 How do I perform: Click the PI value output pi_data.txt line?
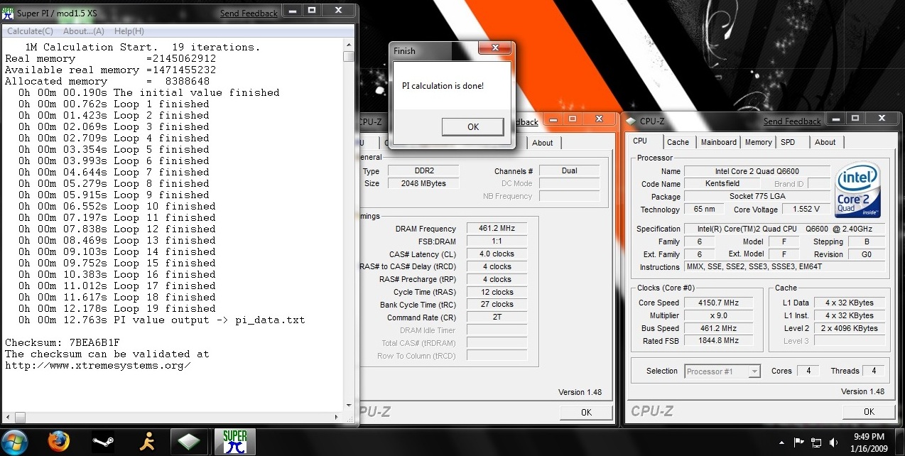click(x=161, y=320)
